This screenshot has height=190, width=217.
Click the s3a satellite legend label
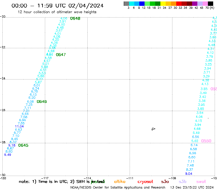(x=165, y=182)
